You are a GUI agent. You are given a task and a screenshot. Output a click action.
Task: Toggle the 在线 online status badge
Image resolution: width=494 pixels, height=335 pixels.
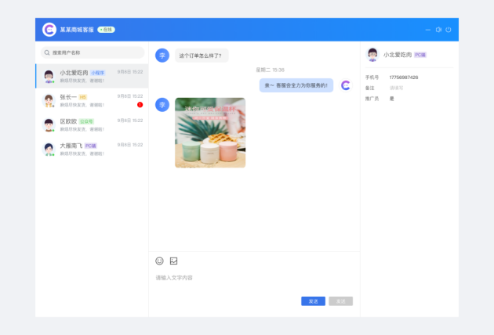tap(106, 30)
